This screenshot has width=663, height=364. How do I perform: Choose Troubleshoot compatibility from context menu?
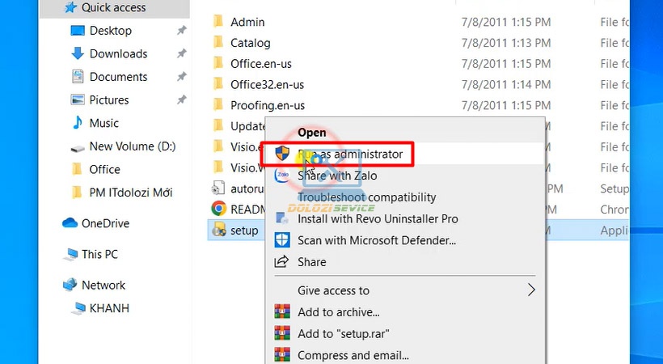point(366,197)
